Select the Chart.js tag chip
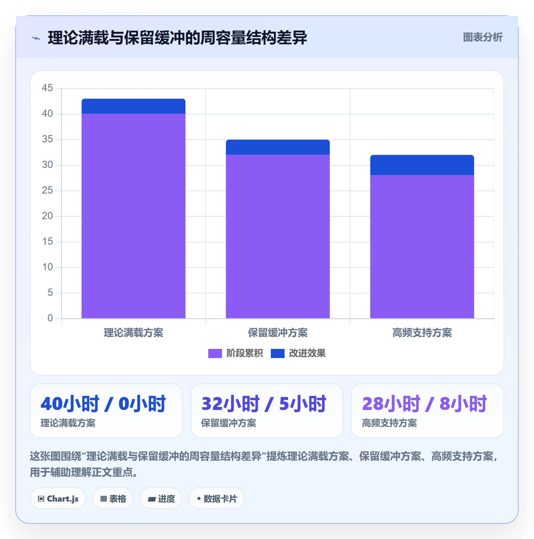The height and width of the screenshot is (539, 534). point(58,499)
